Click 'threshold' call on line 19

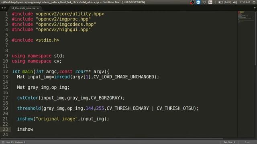coord(29,108)
